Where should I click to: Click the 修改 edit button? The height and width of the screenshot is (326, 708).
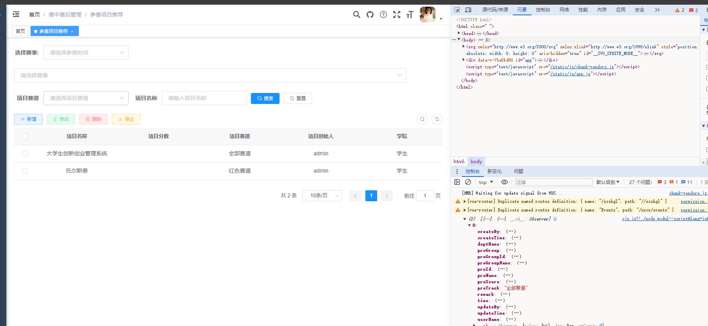point(61,119)
